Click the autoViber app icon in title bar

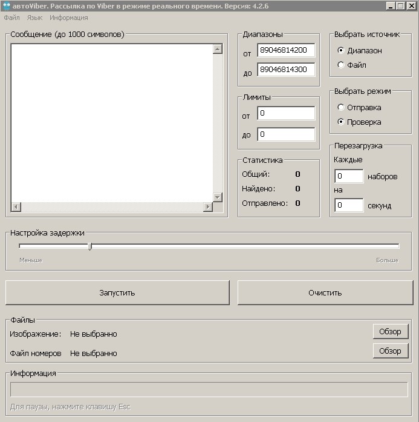point(6,5)
